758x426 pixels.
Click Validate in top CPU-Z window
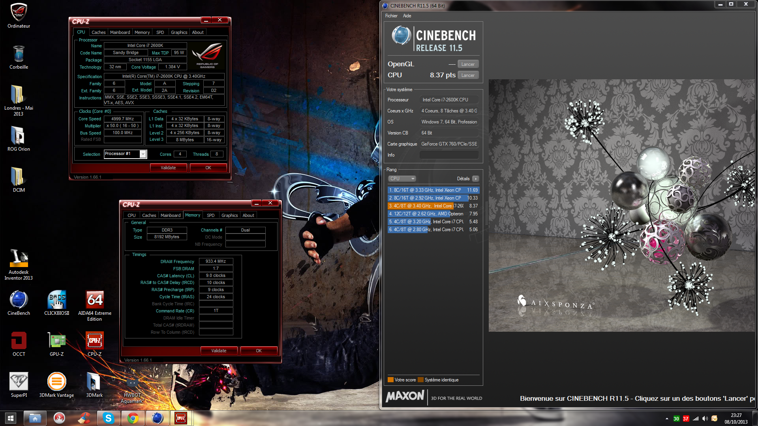tap(169, 168)
